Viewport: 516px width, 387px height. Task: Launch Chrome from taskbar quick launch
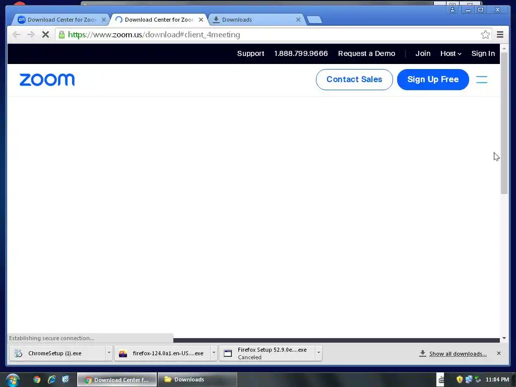[37, 379]
